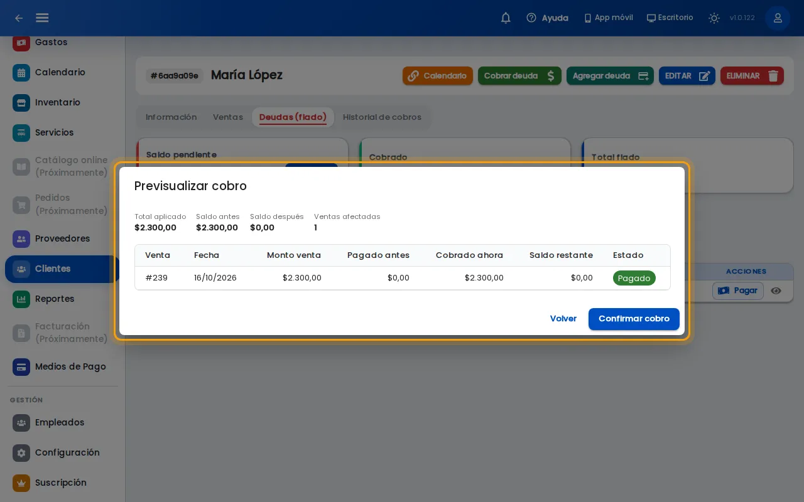Click the Proveedores sidebar icon
The height and width of the screenshot is (502, 804).
point(21,238)
